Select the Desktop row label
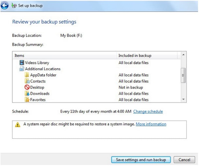Viewport: 199px width, 166px height. (37, 87)
